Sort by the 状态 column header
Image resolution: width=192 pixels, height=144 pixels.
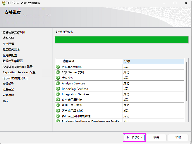pyautogui.click(x=153, y=61)
